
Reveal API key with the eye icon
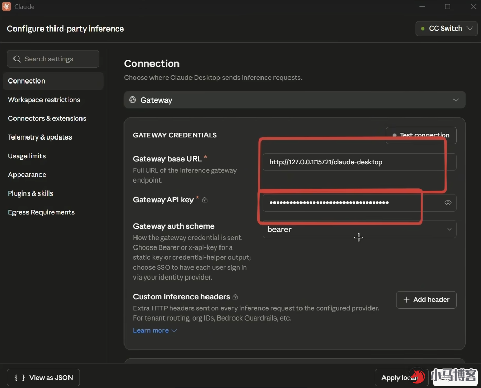[x=448, y=203]
